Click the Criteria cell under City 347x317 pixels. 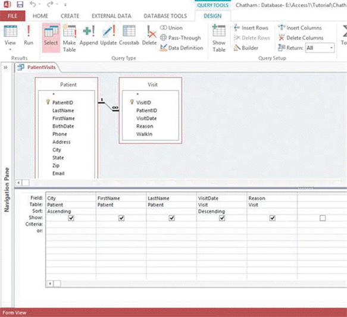(x=71, y=224)
